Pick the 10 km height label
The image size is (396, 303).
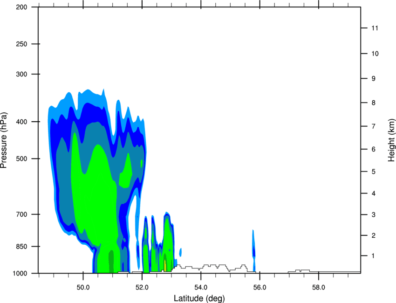375,54
